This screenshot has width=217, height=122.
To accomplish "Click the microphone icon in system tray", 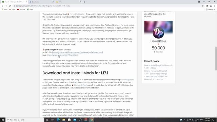I will pos(193,120).
